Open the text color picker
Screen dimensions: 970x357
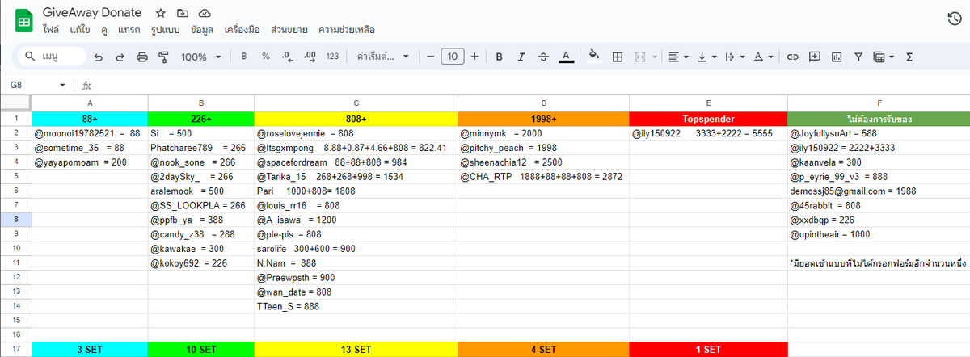(566, 57)
